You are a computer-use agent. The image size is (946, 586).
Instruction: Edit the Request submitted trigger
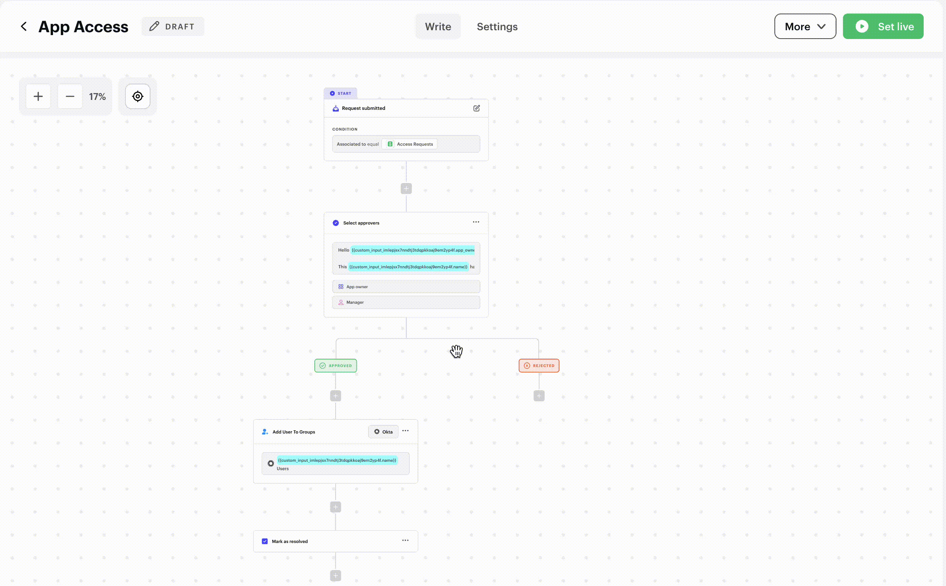[x=476, y=108]
